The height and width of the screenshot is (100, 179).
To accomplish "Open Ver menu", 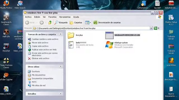I will click(x=44, y=17).
